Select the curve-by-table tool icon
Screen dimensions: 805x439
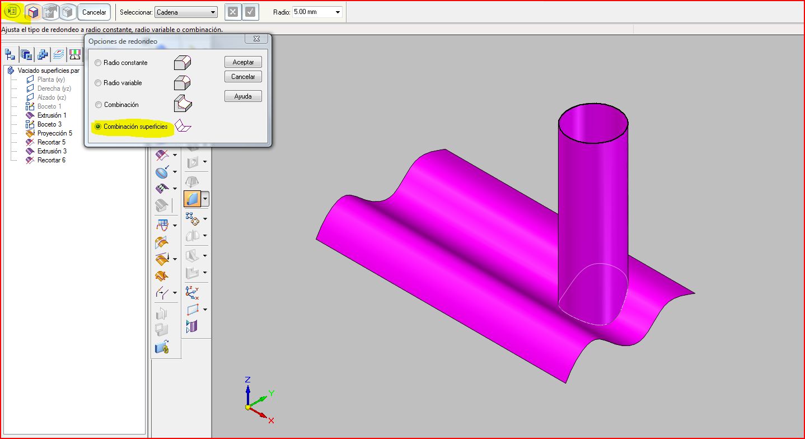click(x=161, y=225)
